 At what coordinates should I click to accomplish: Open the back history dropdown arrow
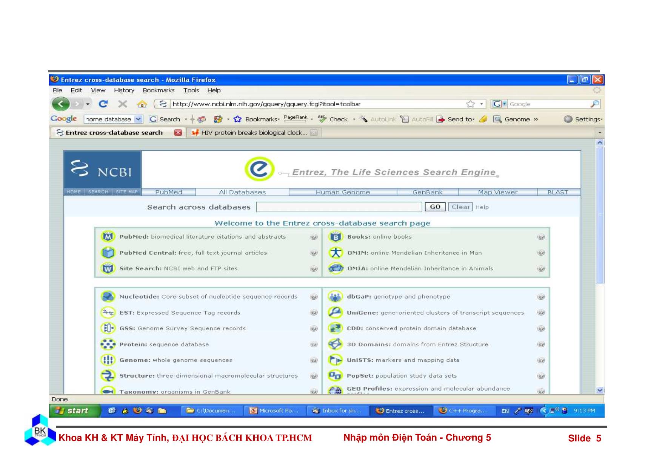(88, 104)
